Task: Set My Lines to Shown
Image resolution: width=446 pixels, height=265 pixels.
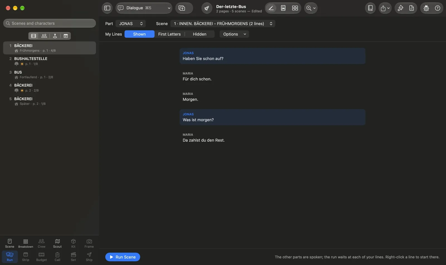Action: pos(139,34)
